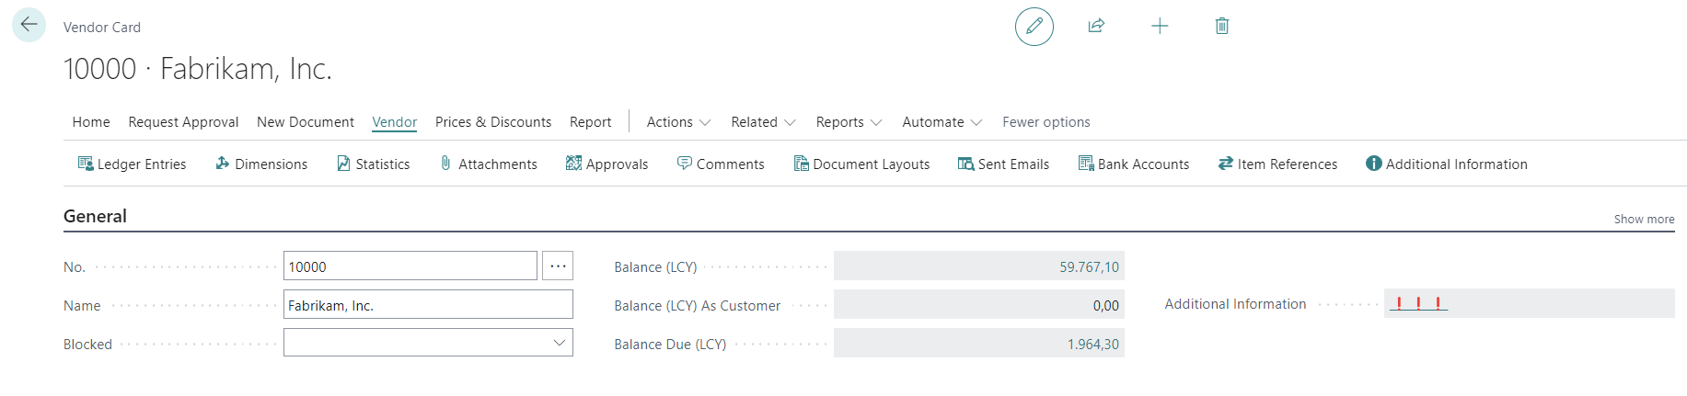
Task: Open vendor Statistics
Action: click(373, 164)
